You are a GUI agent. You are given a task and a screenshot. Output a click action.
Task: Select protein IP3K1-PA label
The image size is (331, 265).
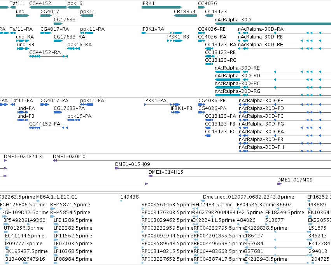[x=155, y=100]
